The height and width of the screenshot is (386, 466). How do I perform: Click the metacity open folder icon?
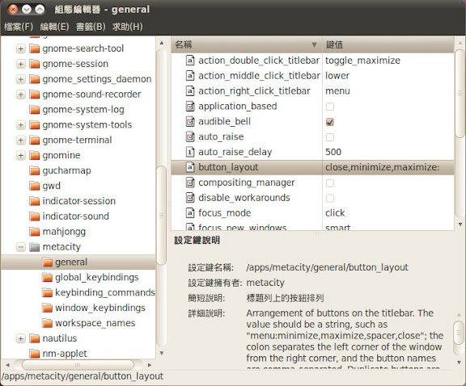point(35,247)
